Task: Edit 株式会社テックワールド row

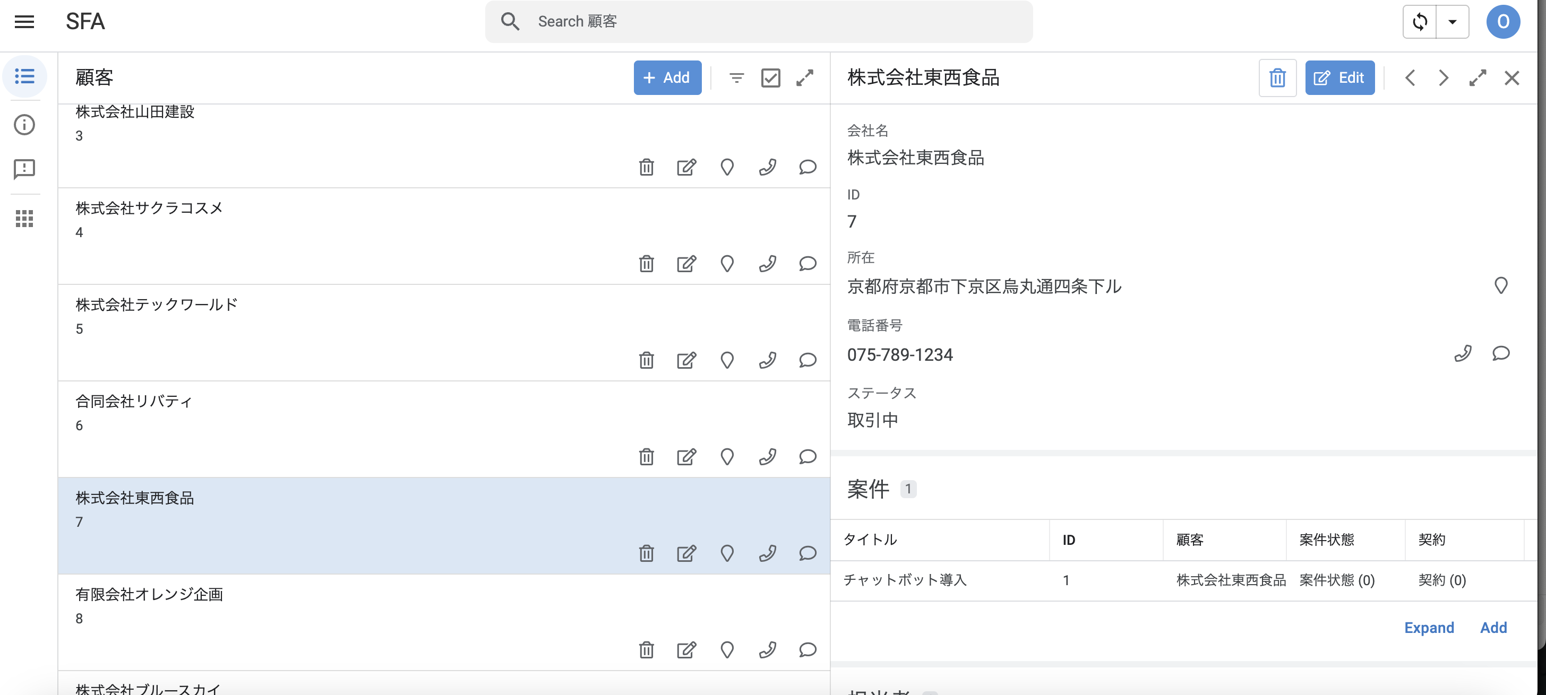Action: pos(686,360)
